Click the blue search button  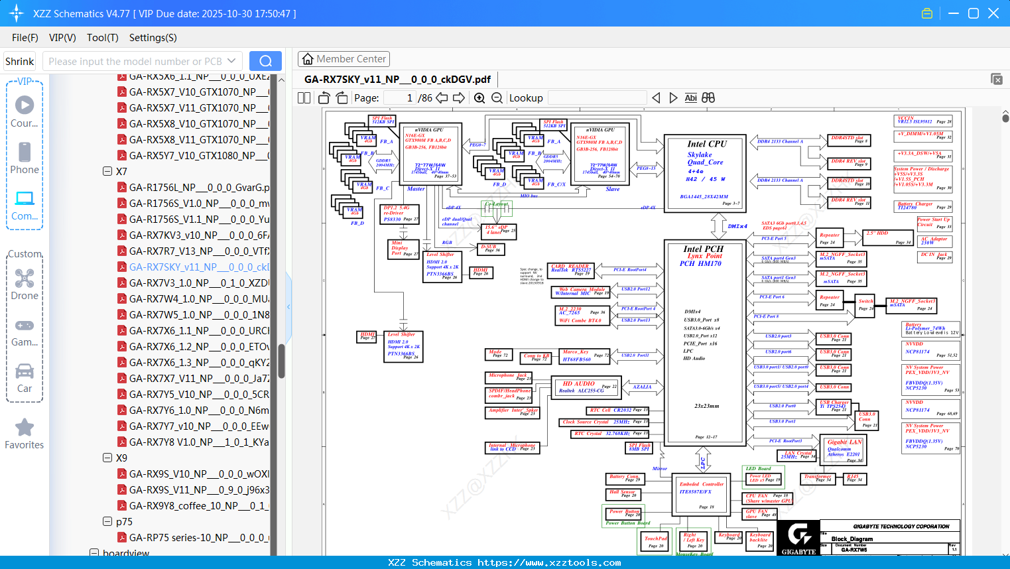[x=265, y=61]
